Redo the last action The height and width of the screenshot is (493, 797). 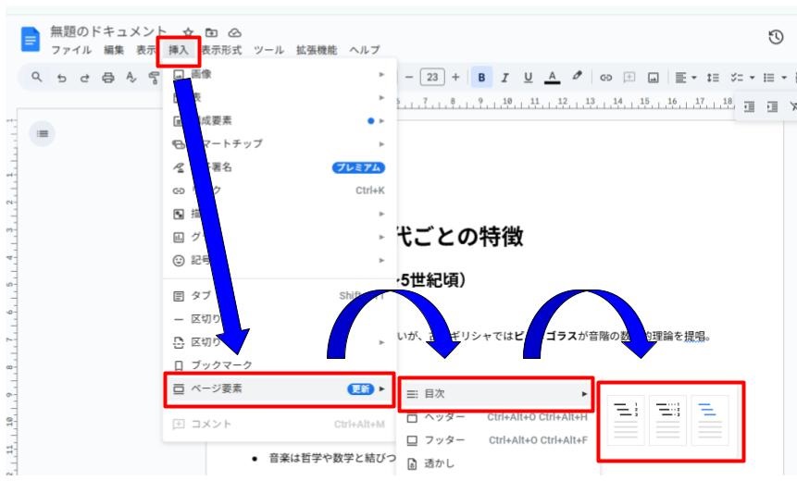[x=84, y=78]
